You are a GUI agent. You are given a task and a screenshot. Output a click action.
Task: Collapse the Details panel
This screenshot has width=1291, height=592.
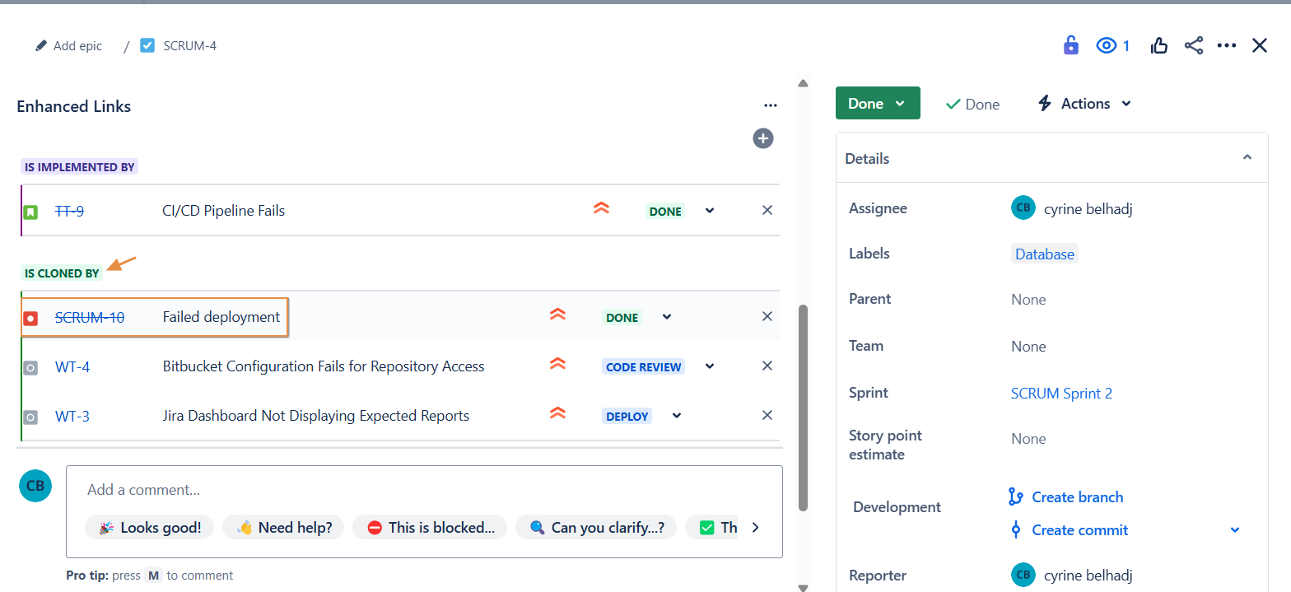pyautogui.click(x=1247, y=158)
